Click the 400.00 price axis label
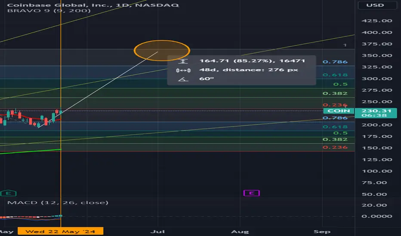401x236 pixels. tap(377, 33)
